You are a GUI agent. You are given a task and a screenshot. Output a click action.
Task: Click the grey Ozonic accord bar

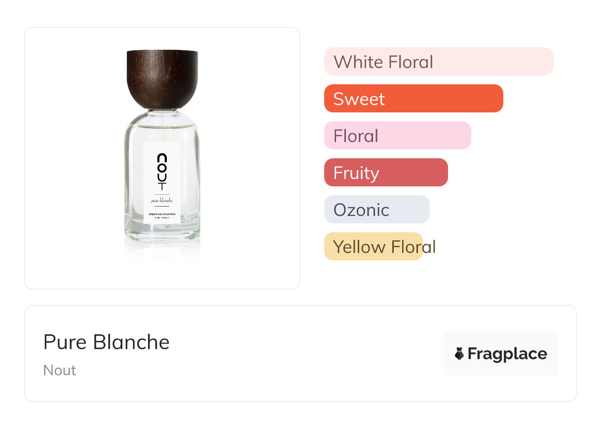pyautogui.click(x=376, y=210)
